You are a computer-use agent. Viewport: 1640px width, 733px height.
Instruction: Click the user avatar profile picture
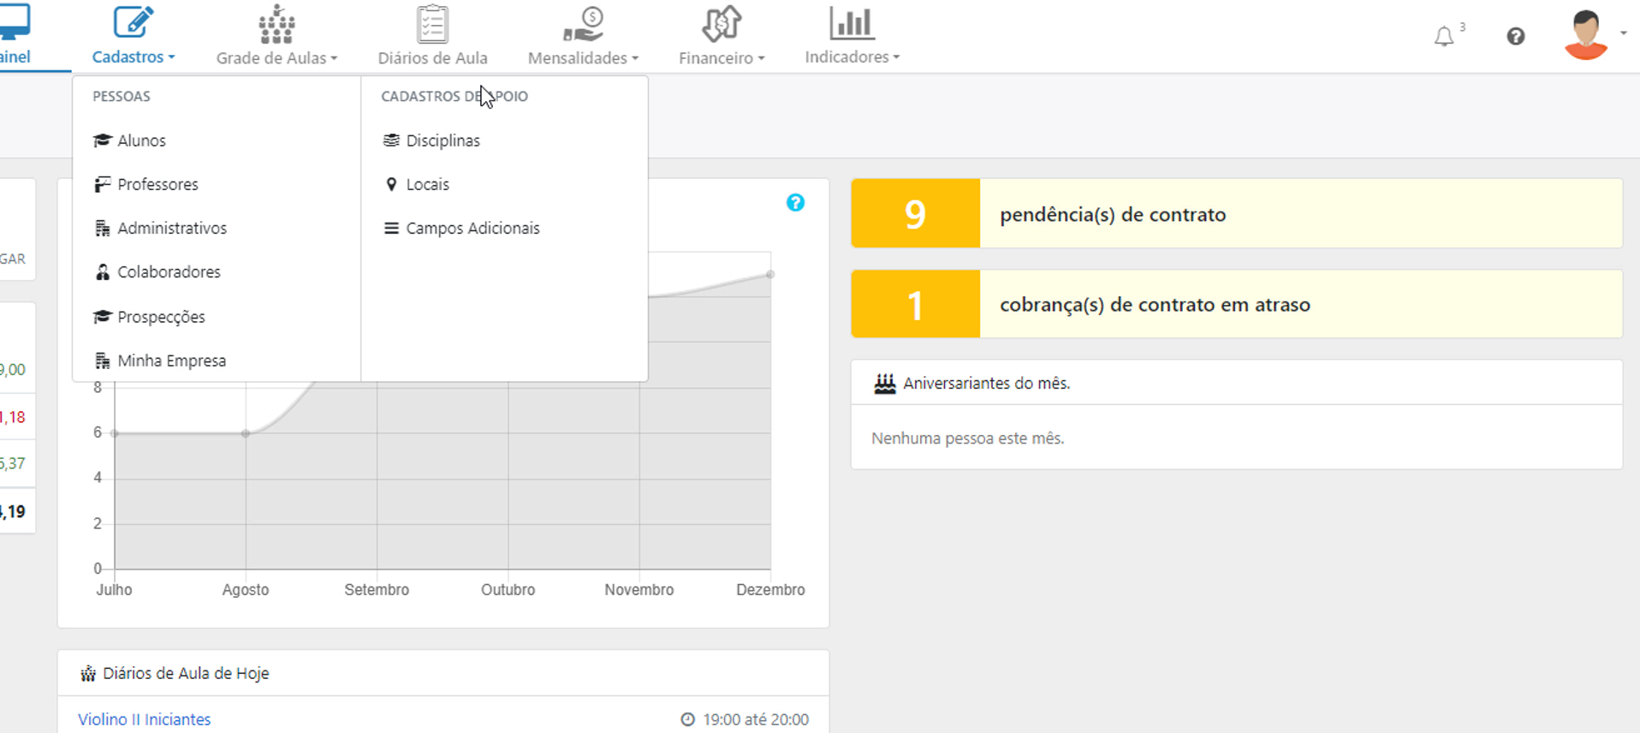coord(1585,35)
